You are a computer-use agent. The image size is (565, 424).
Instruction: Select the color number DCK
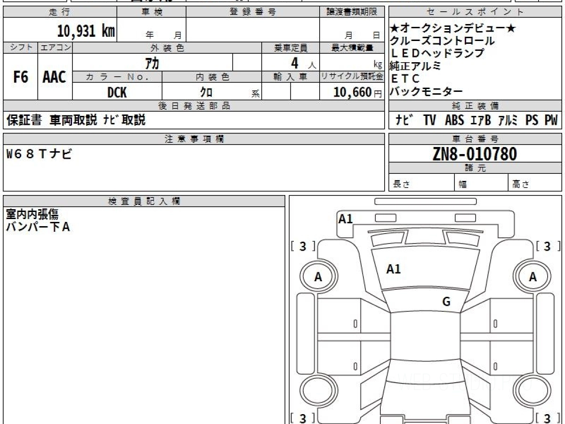[117, 92]
